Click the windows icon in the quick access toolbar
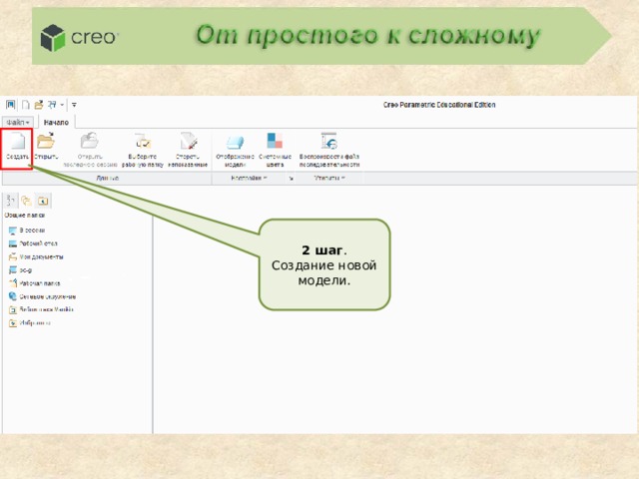 [52, 105]
